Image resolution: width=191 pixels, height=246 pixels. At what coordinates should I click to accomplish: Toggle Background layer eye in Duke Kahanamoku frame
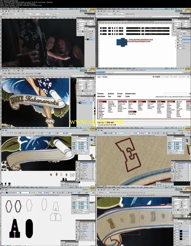(x=78, y=103)
